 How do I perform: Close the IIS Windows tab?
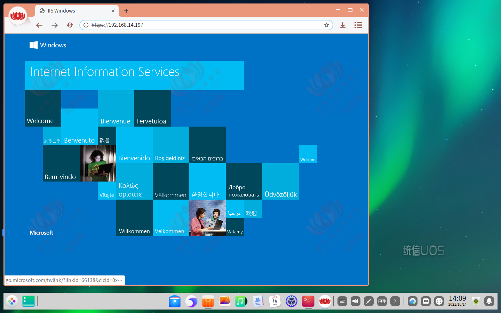pyautogui.click(x=113, y=11)
